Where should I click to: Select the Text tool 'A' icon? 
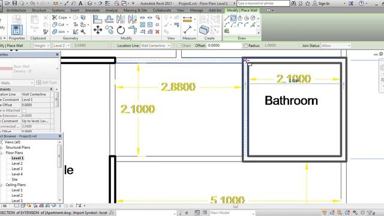coord(80,4)
